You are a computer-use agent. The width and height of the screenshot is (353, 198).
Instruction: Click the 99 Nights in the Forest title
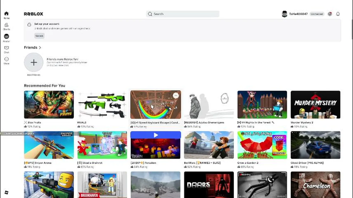256,122
